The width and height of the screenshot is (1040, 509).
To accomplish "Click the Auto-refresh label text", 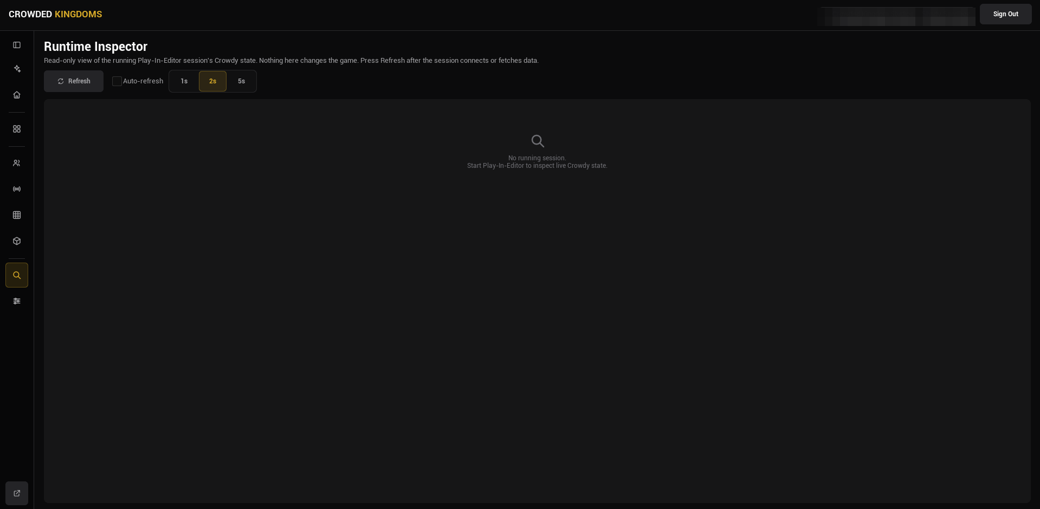I will [x=143, y=81].
